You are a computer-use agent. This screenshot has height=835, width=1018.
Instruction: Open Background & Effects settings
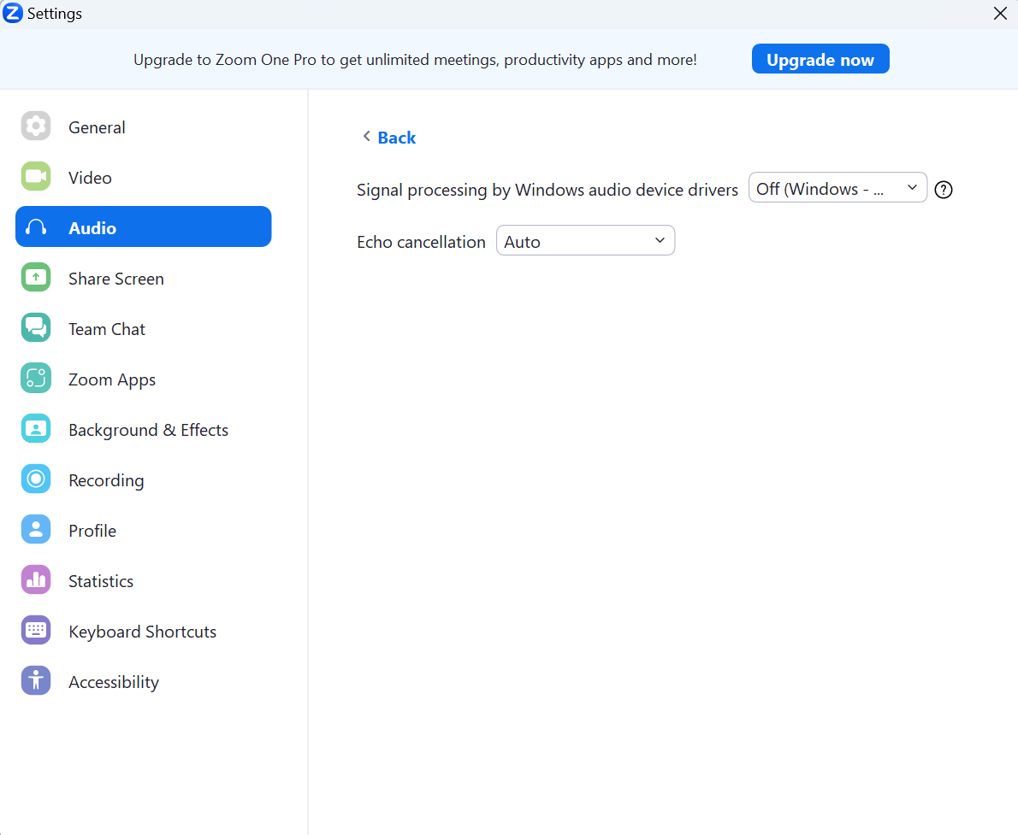[x=144, y=429]
